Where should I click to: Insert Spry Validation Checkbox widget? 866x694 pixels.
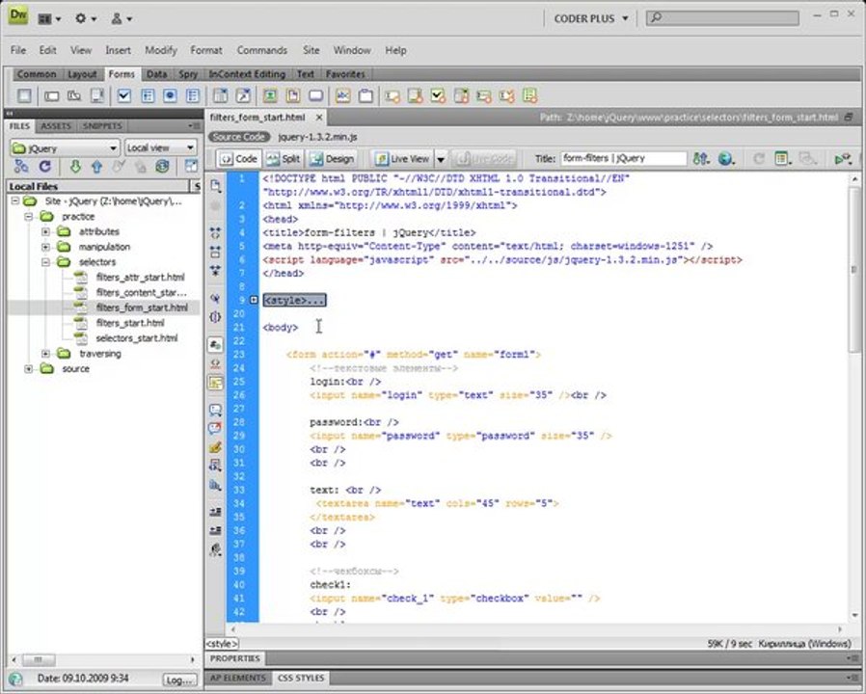pos(438,95)
